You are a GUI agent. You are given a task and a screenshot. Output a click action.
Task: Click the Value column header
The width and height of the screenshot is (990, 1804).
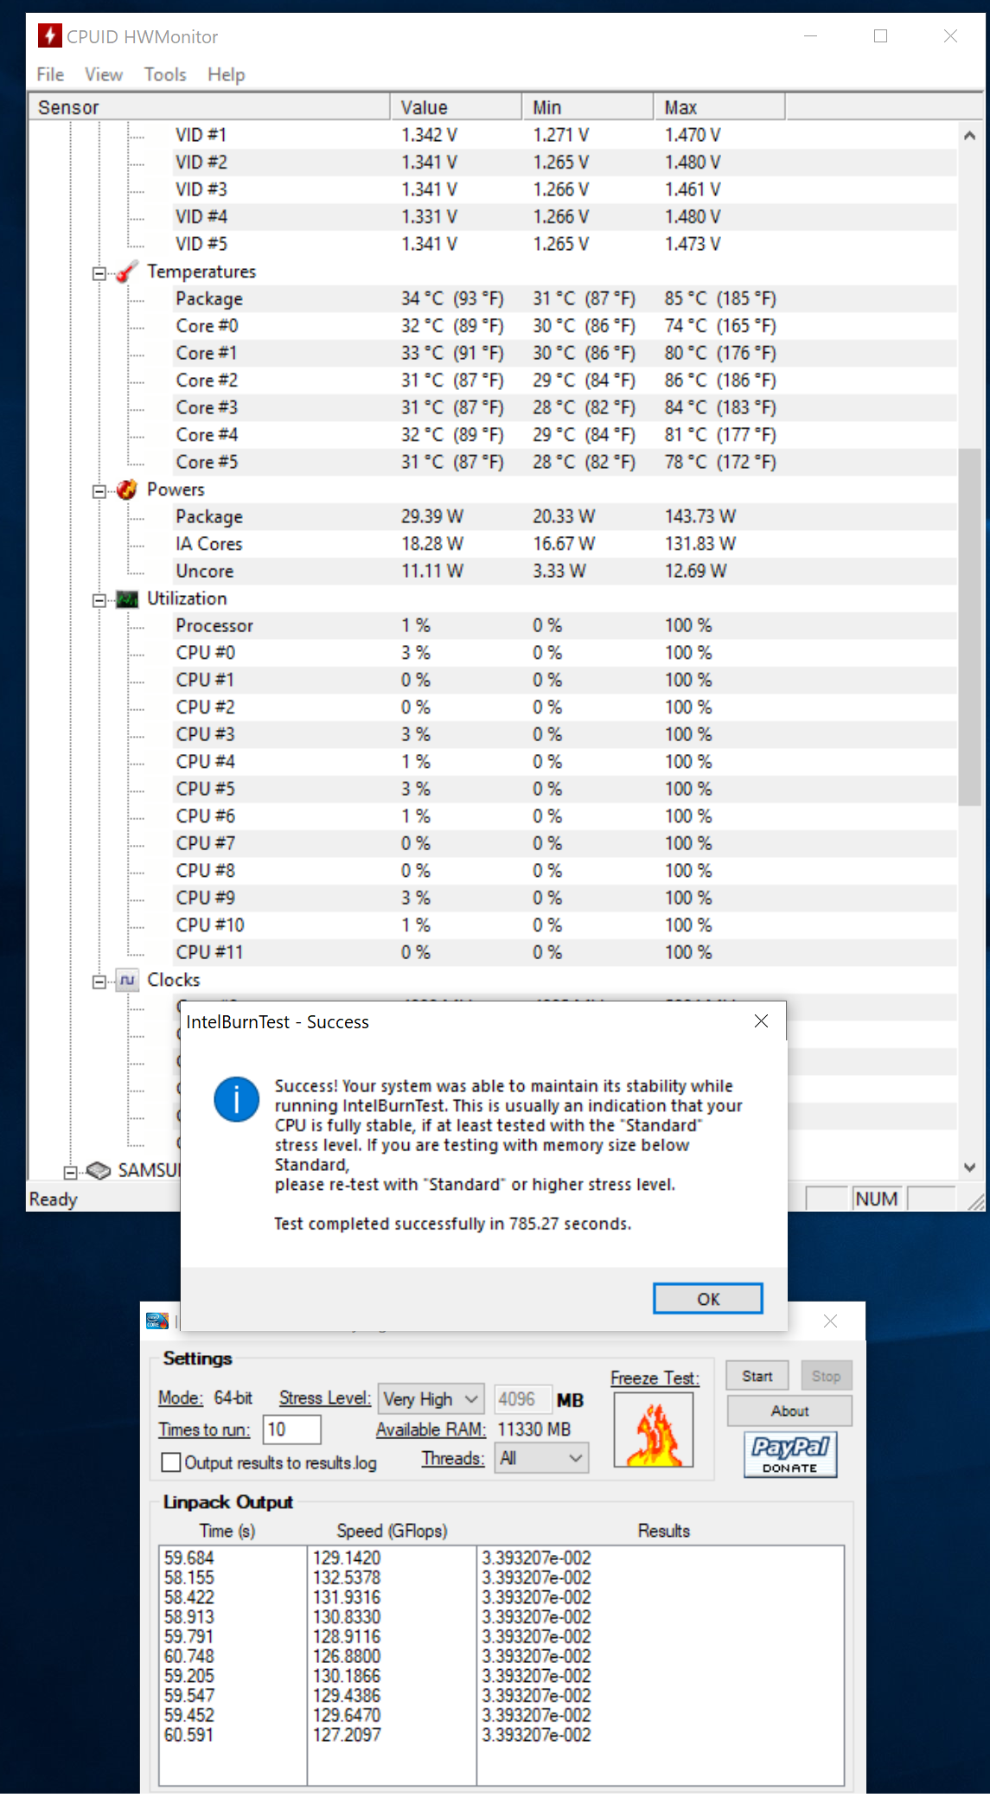pos(457,107)
